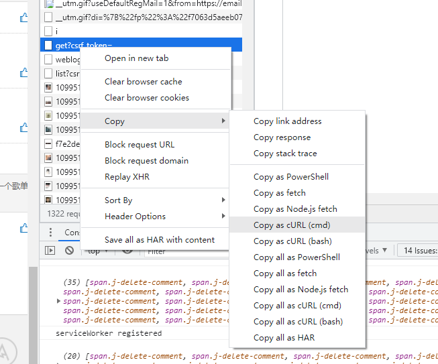Viewport: 438px width, 364px height.
Task: Open the Copy submenu
Action: click(156, 121)
